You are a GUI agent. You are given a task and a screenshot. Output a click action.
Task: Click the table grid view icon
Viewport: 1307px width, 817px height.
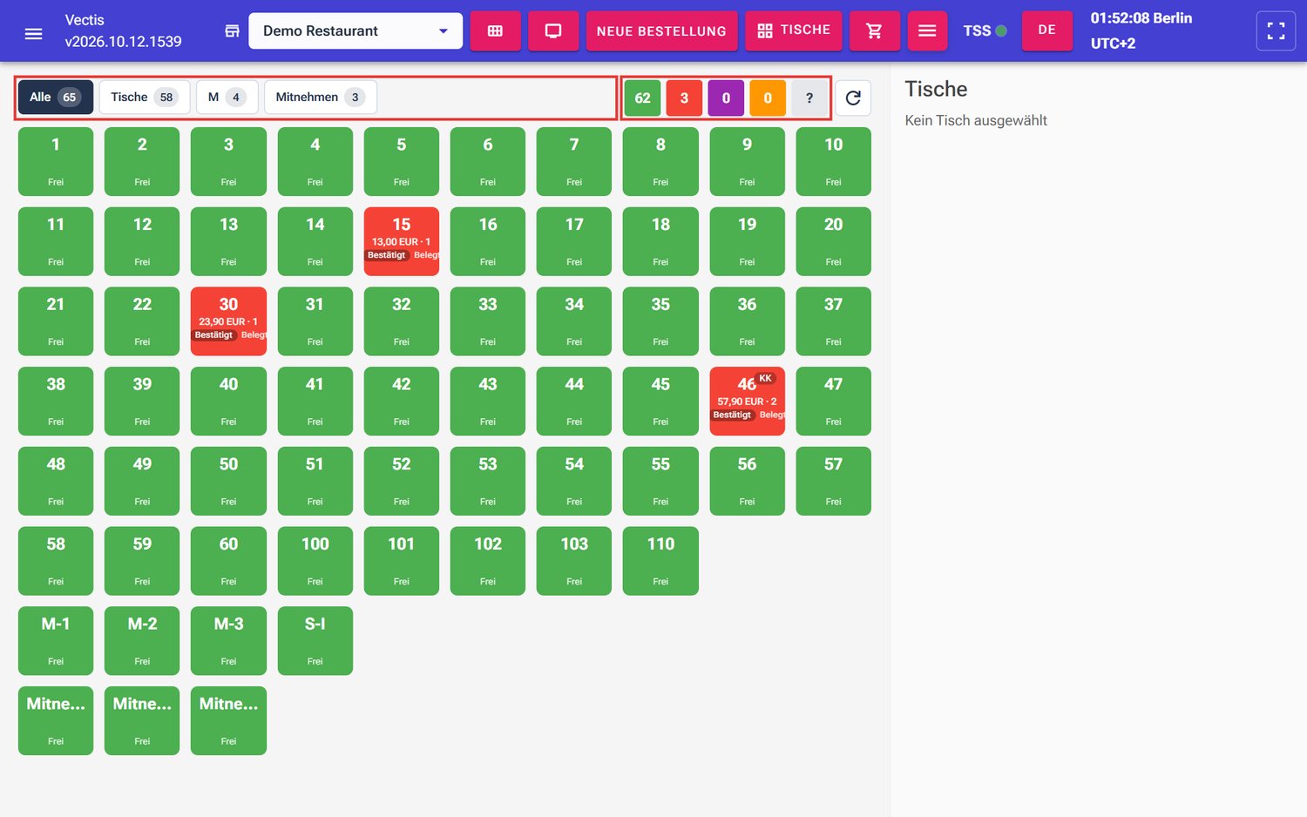coord(495,31)
